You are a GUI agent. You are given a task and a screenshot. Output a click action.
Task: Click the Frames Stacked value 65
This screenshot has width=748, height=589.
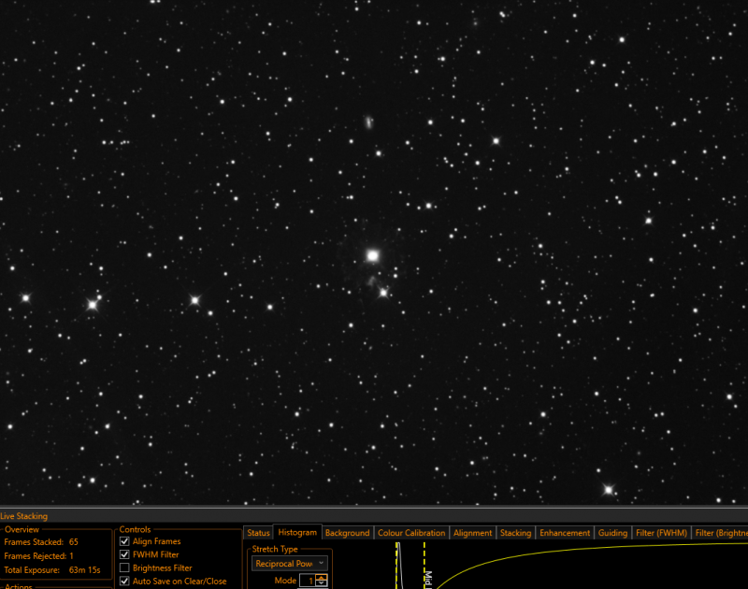coord(74,541)
